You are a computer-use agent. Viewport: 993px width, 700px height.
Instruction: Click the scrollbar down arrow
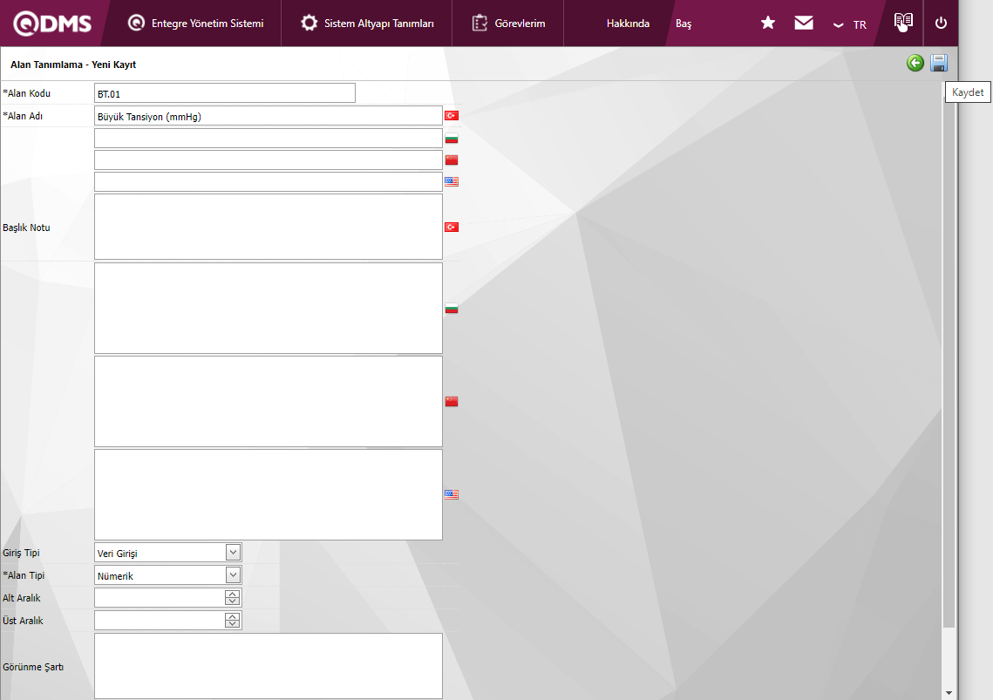point(949,693)
